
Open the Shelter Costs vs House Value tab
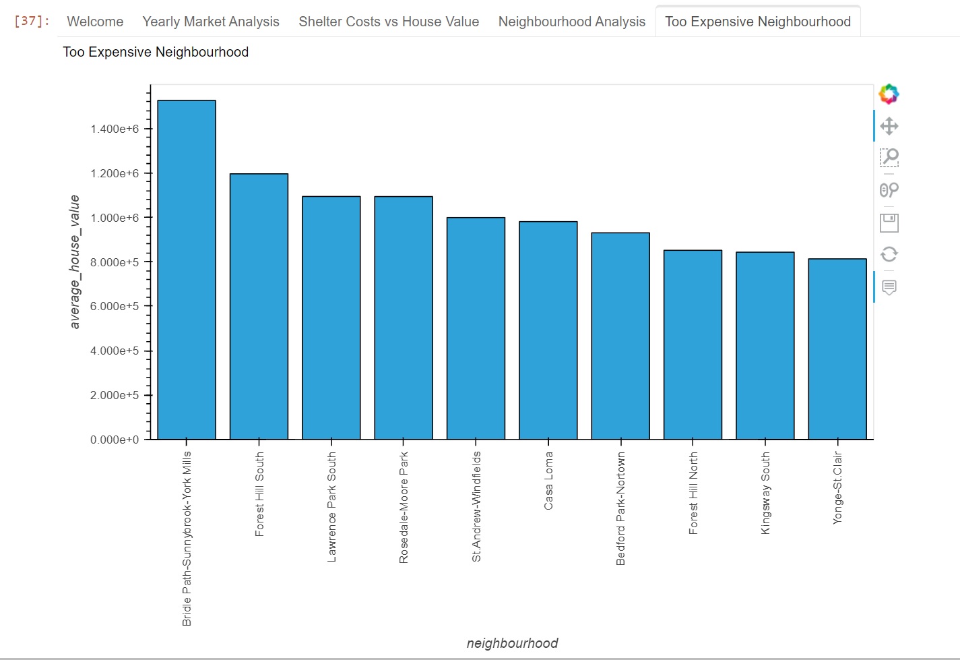(388, 21)
